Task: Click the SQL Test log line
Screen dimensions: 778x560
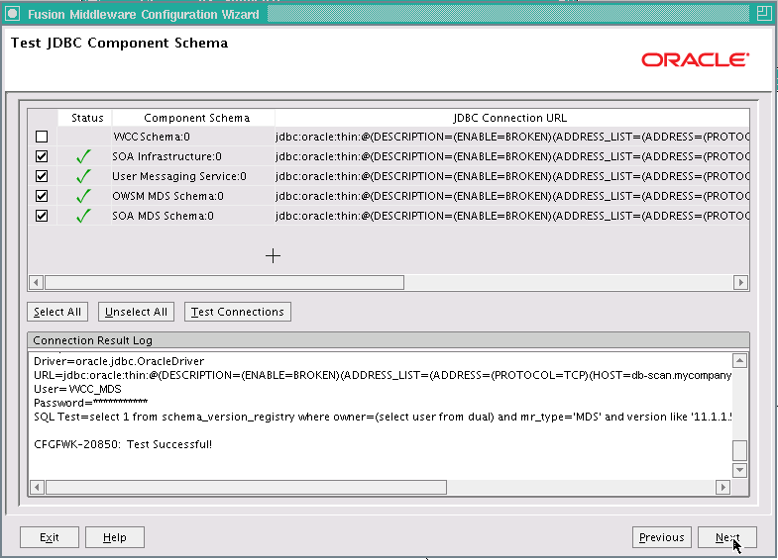Action: 383,417
